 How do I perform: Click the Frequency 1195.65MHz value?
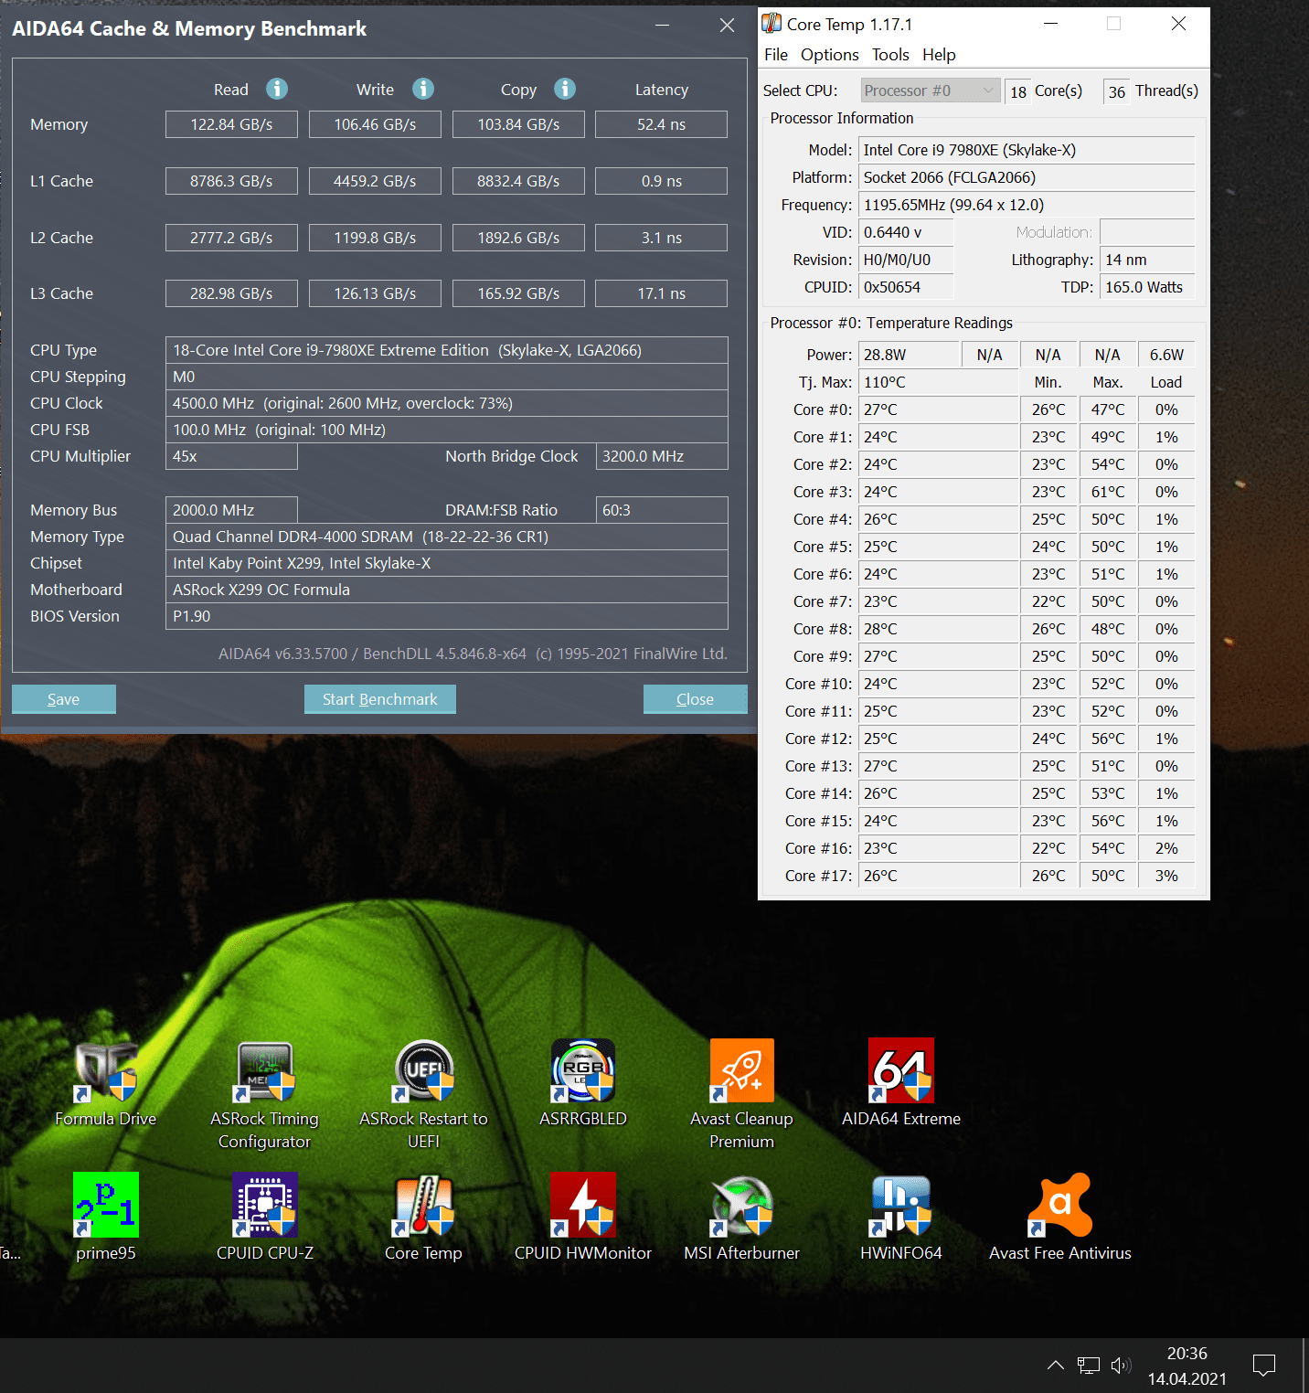coord(1027,205)
